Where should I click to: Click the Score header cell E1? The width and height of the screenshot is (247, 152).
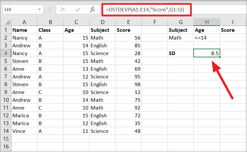tap(128, 30)
